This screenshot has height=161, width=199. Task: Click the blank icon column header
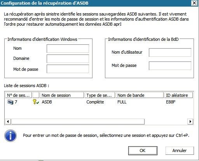(36, 95)
